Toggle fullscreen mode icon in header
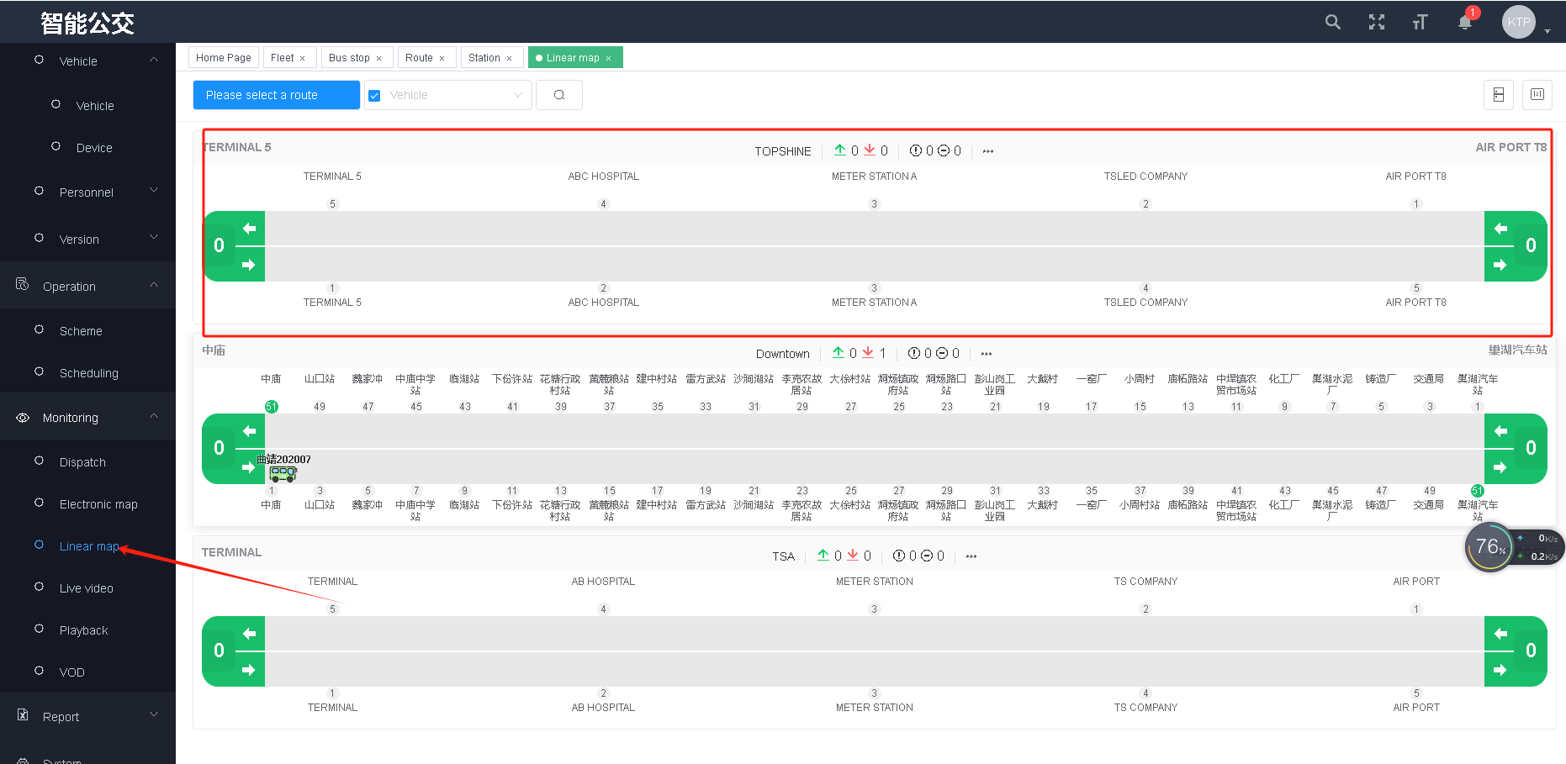Image resolution: width=1566 pixels, height=764 pixels. 1376,22
